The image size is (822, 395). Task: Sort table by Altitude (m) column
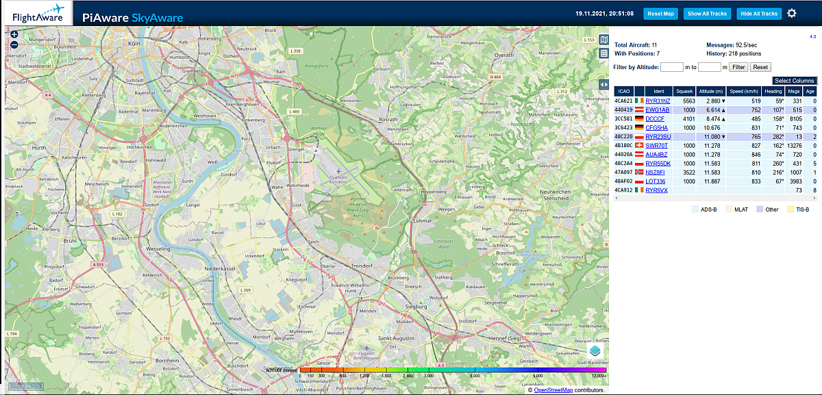point(712,91)
